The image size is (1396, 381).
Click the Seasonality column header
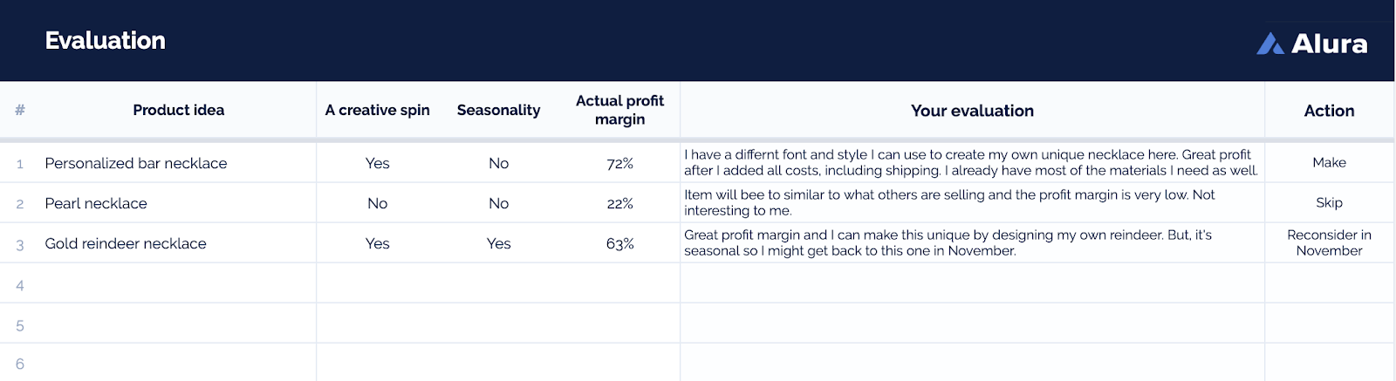(x=498, y=110)
